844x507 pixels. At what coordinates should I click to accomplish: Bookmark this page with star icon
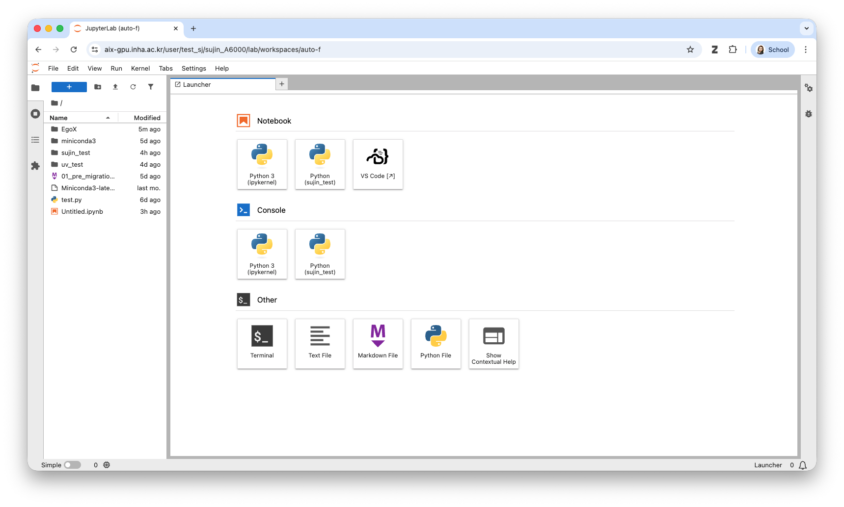(x=690, y=50)
